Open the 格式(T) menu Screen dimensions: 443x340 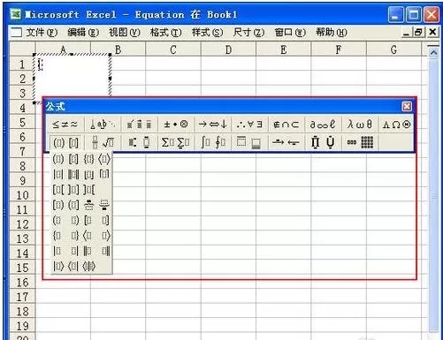[x=165, y=33]
